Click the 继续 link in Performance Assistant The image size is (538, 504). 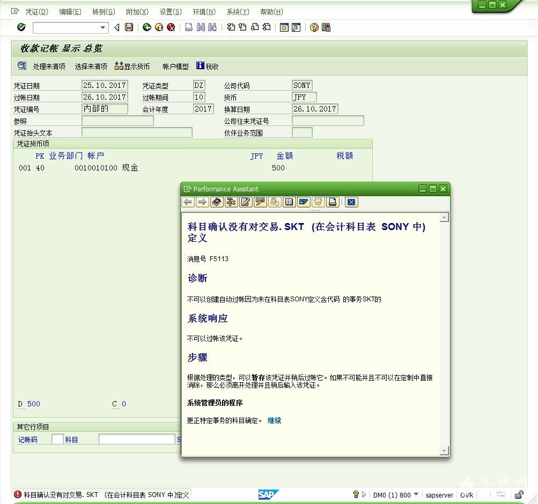tap(274, 420)
